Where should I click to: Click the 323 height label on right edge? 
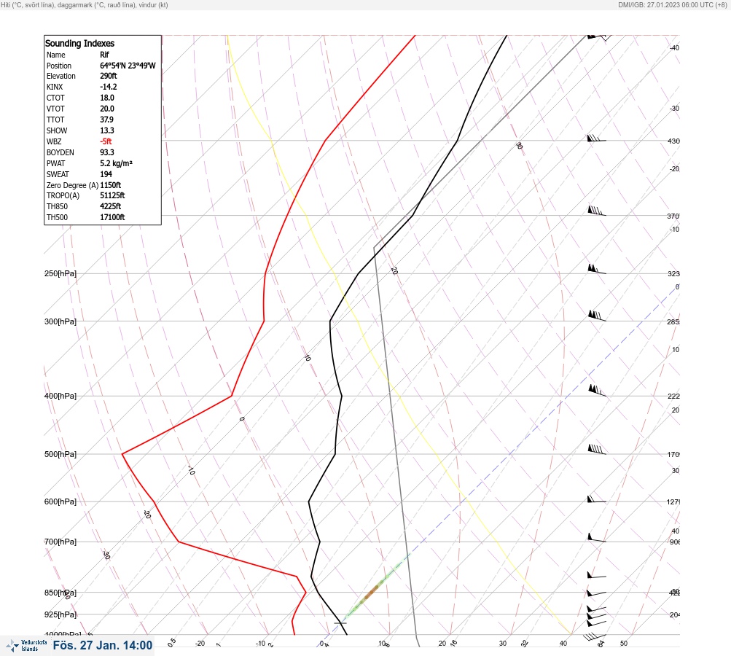[x=673, y=273]
